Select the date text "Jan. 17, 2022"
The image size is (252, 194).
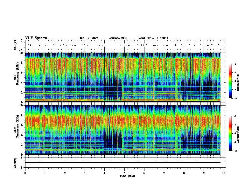pyautogui.click(x=89, y=38)
